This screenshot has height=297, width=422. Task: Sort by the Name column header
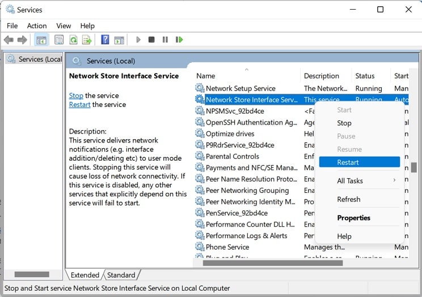click(x=247, y=76)
